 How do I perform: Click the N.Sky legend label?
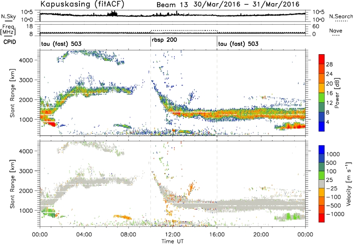point(8,16)
